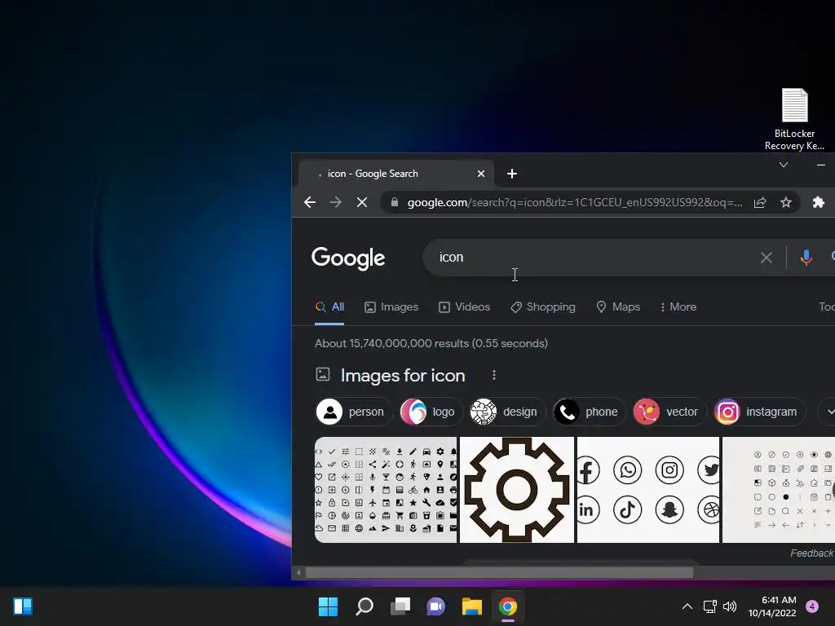Filter images by the design chip

pos(507,412)
